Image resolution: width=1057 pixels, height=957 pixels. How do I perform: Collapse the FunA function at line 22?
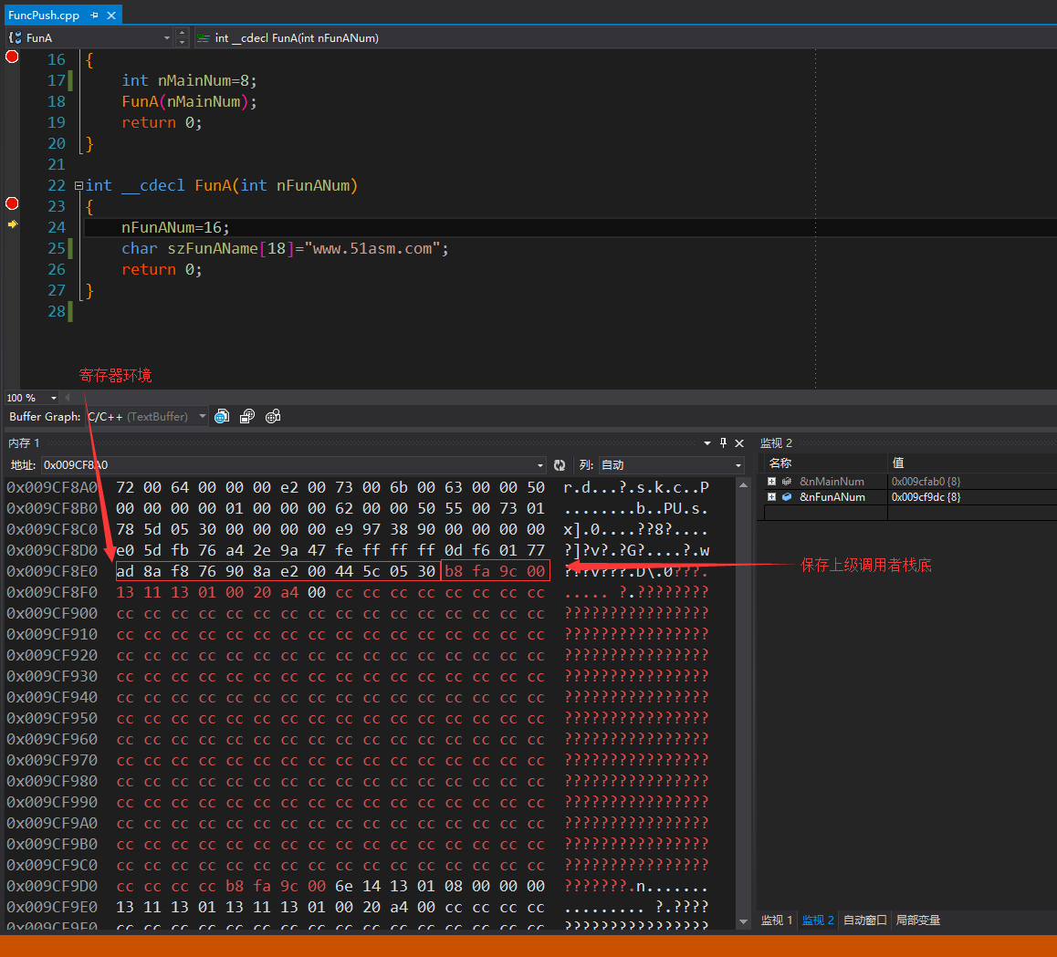click(x=78, y=185)
